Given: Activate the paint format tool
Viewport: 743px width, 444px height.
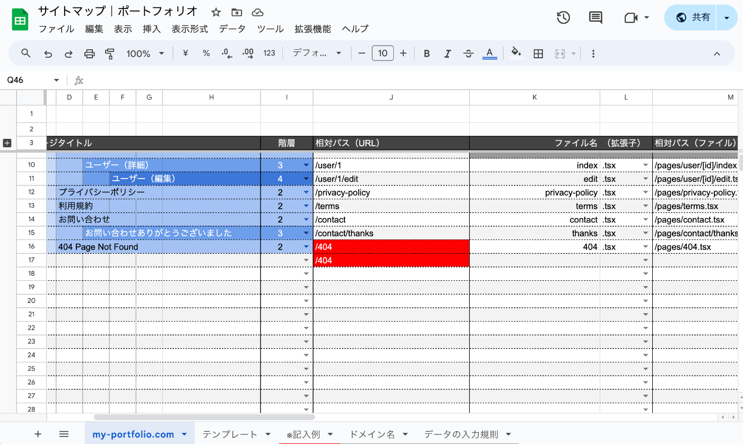Looking at the screenshot, I should 110,54.
